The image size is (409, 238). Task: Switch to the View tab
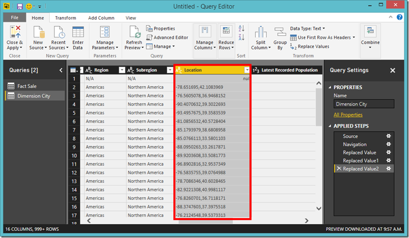(x=131, y=18)
